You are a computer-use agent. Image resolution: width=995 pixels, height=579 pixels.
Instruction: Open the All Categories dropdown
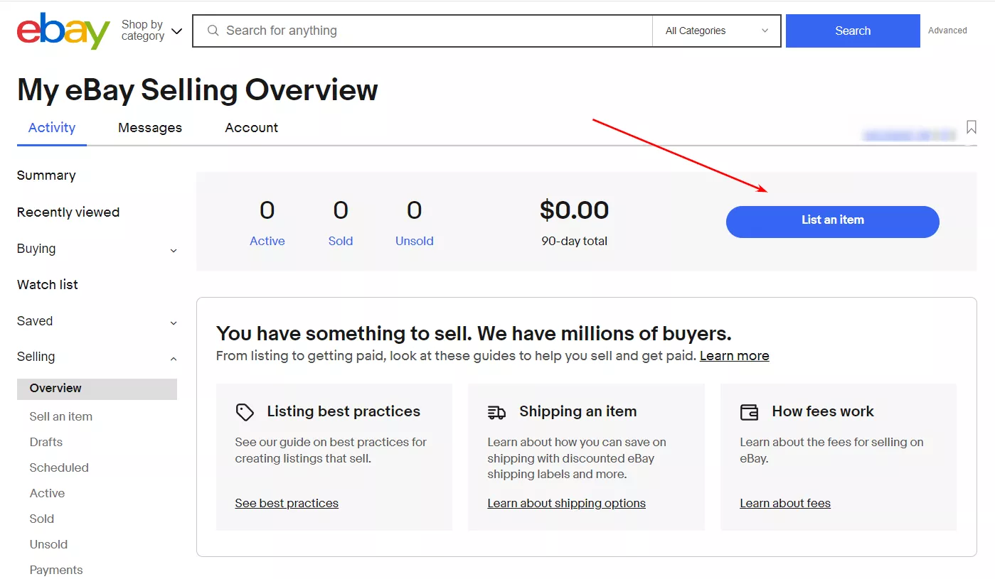click(717, 31)
